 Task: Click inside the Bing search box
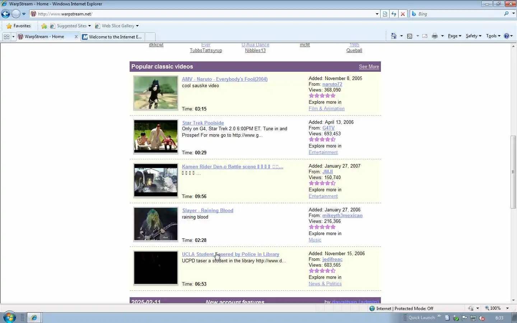[460, 14]
